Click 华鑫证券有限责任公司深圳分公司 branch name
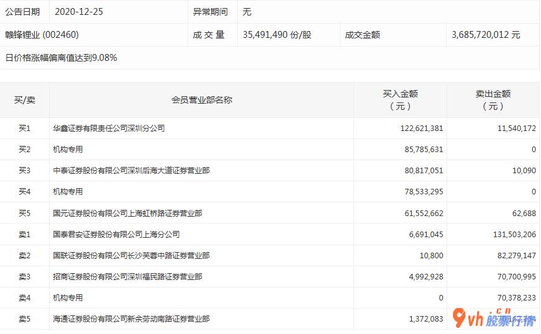This screenshot has height=334, width=541. coord(109,129)
